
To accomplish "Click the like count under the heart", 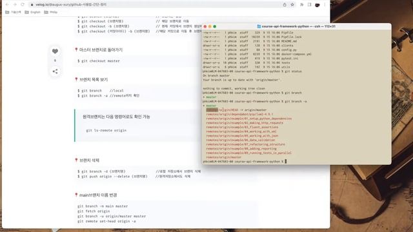I will [x=55, y=61].
